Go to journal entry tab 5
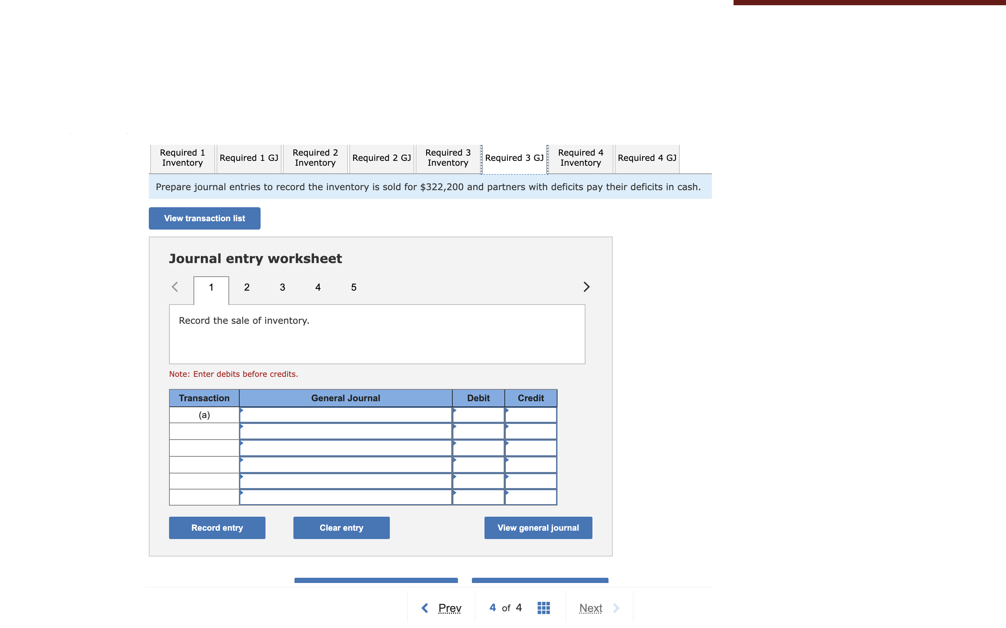Screen dimensions: 1006x628 (x=354, y=287)
